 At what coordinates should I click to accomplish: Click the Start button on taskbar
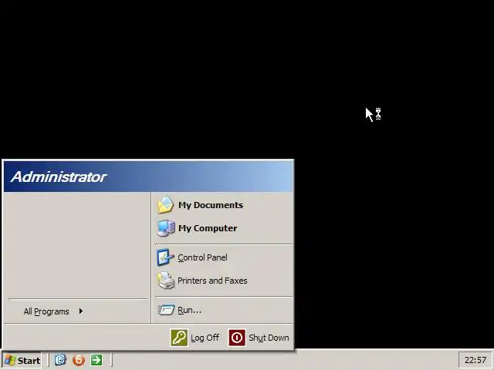(22, 360)
